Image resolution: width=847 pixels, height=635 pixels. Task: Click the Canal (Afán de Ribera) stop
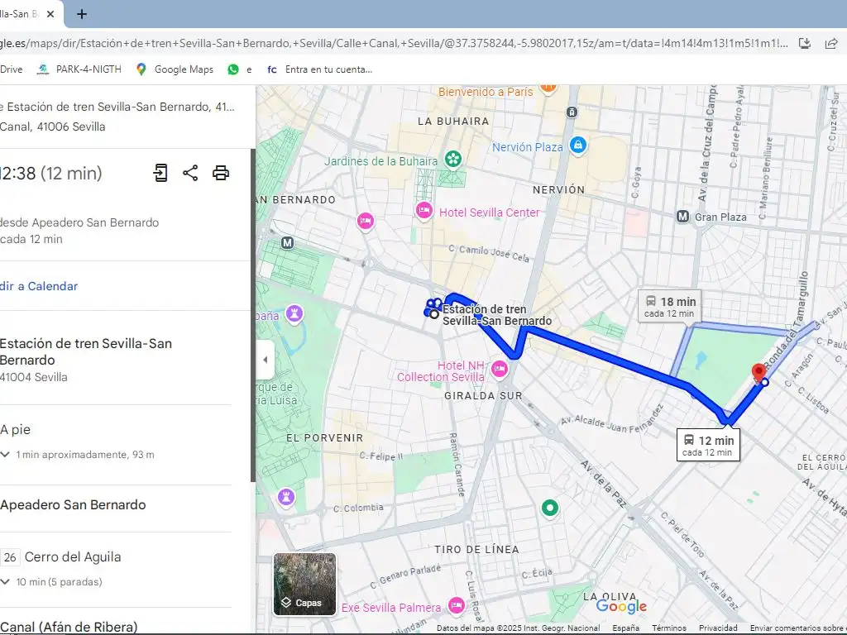click(x=69, y=627)
